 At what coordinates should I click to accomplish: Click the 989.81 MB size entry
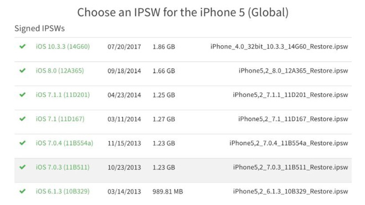[x=168, y=192]
